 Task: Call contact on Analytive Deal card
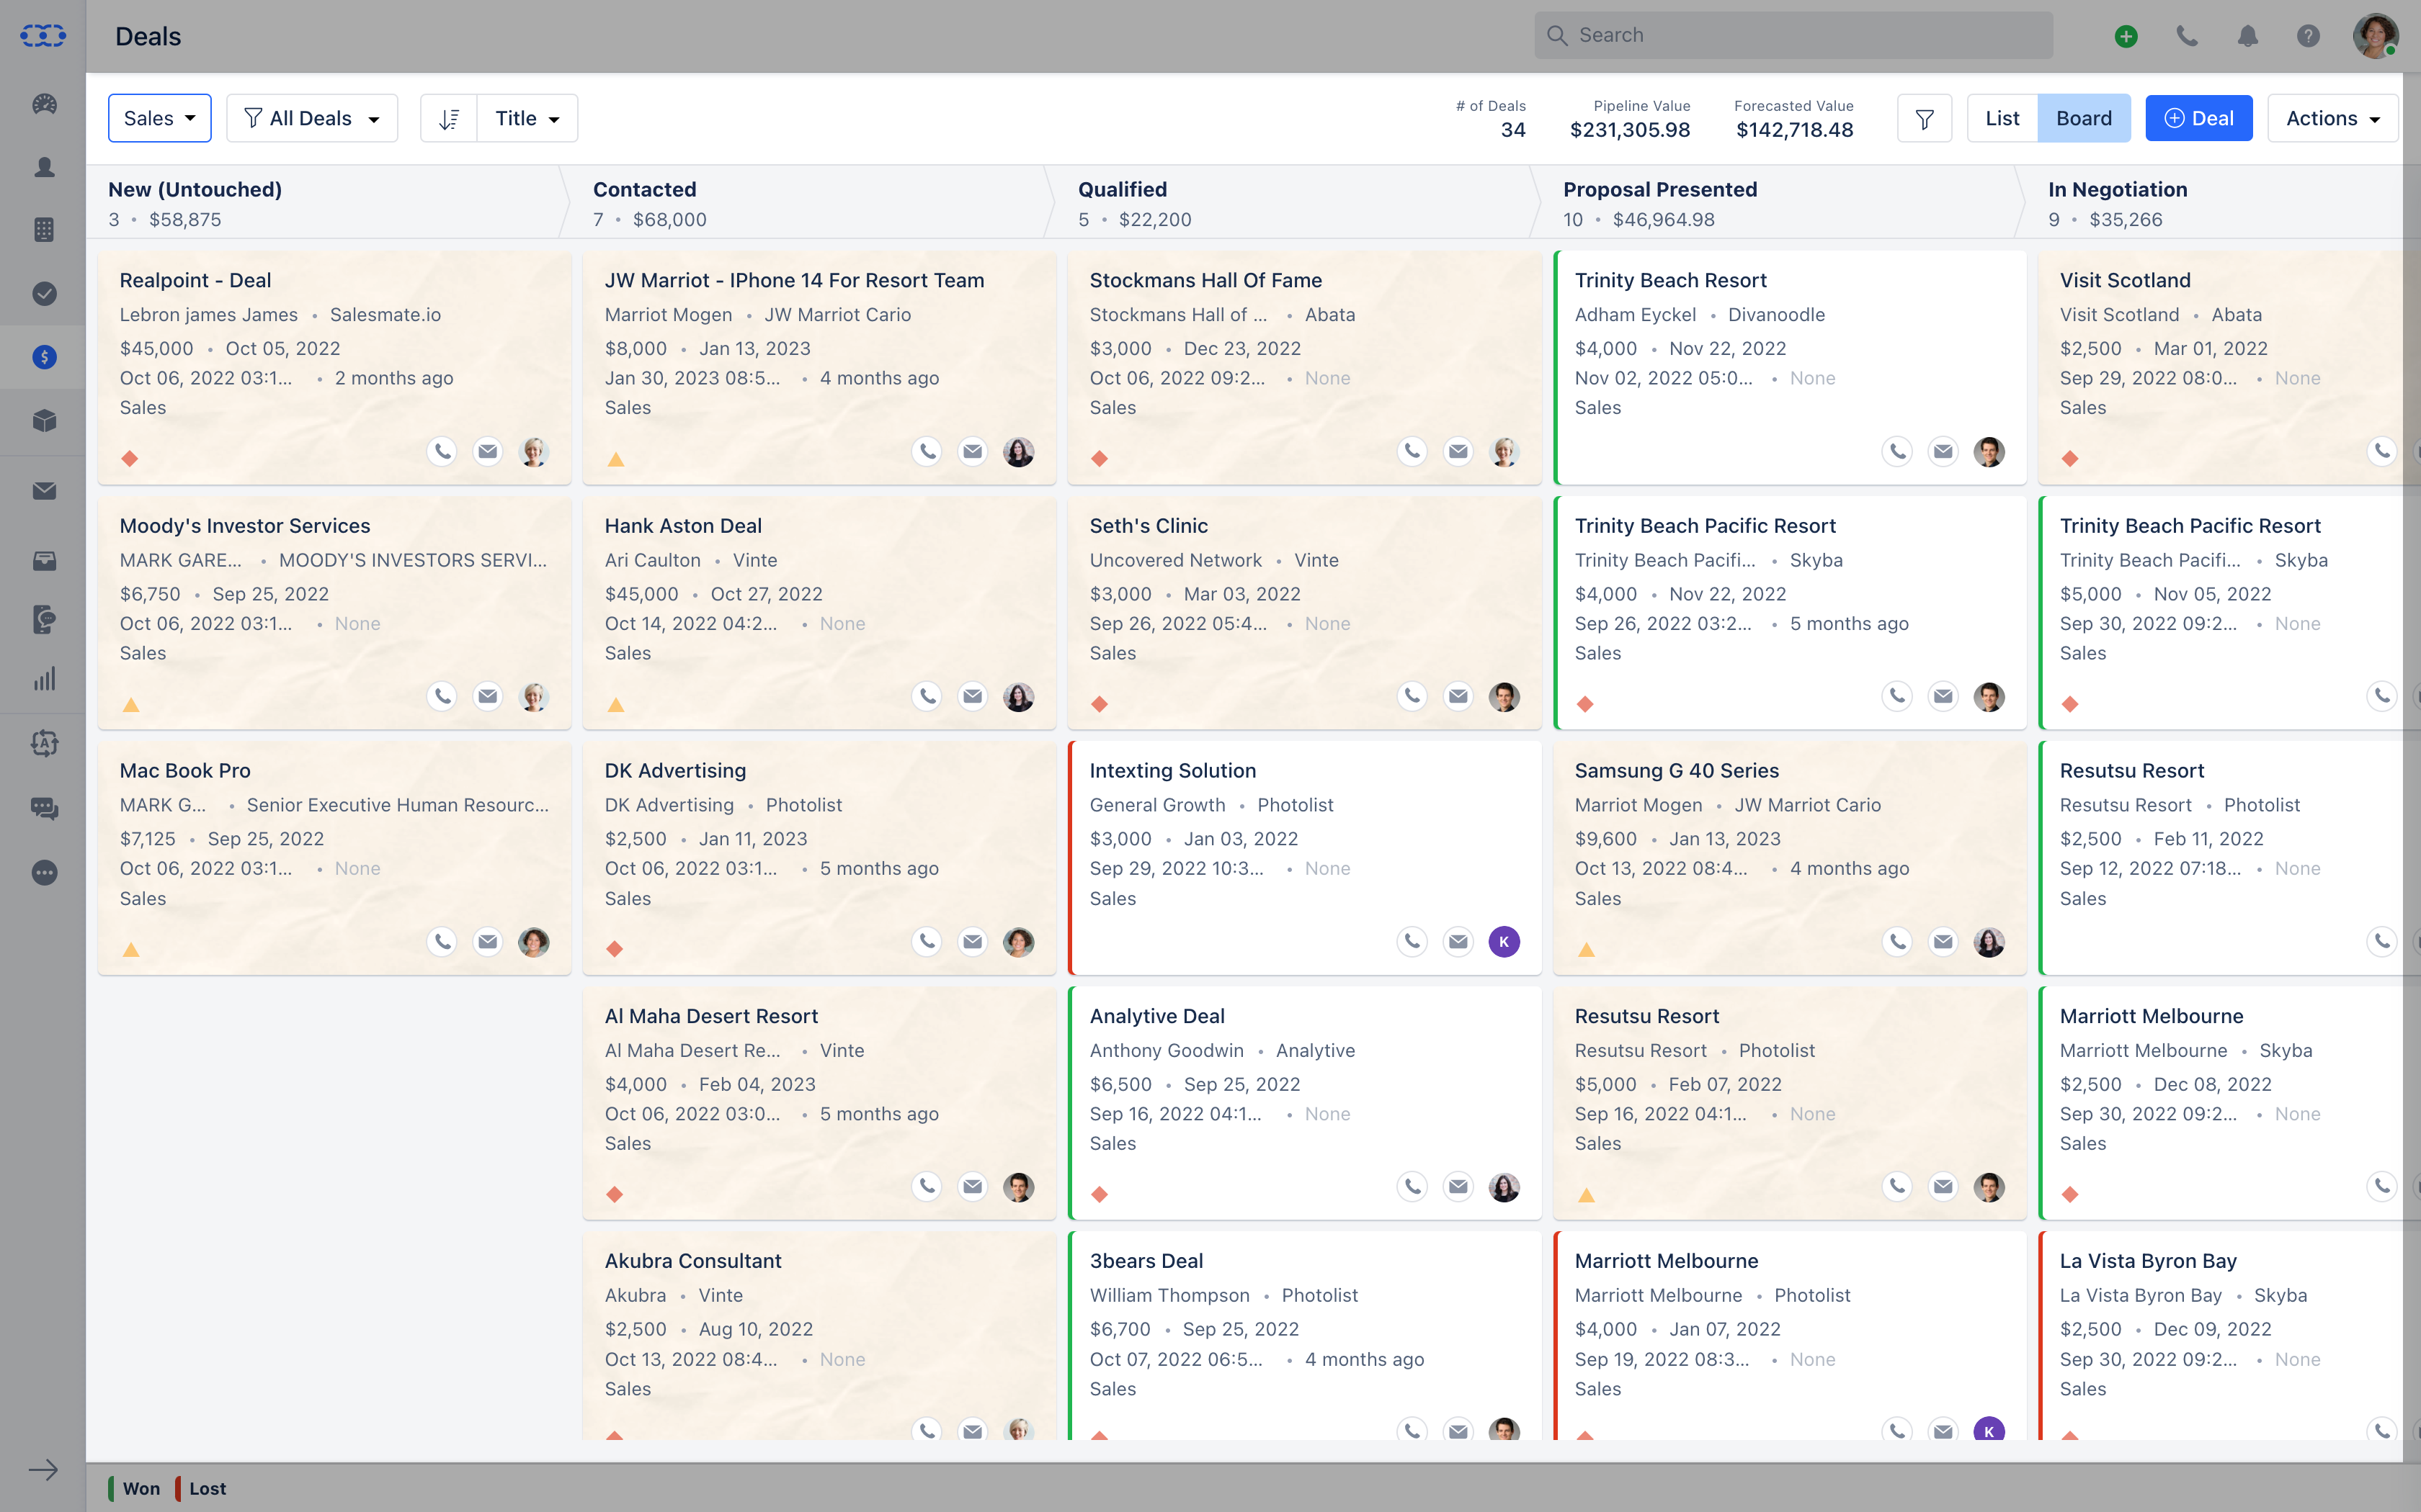1412,1186
